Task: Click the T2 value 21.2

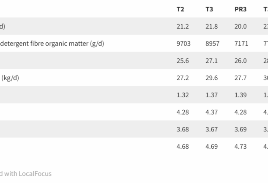Action: (183, 27)
